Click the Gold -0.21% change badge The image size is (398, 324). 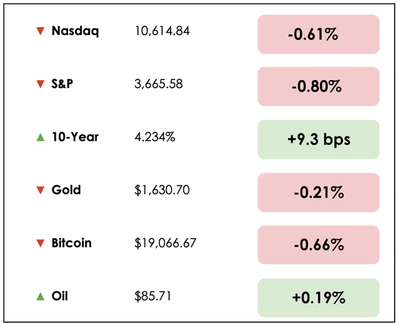[318, 193]
